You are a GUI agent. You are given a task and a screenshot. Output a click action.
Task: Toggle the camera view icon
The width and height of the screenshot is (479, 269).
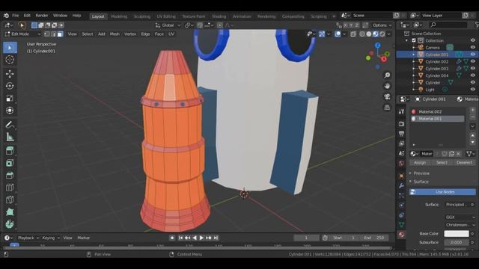(x=387, y=96)
